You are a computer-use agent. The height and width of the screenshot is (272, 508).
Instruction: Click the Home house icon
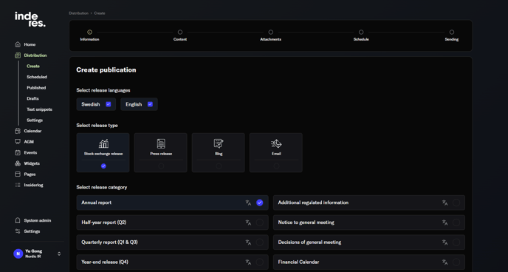pos(18,44)
